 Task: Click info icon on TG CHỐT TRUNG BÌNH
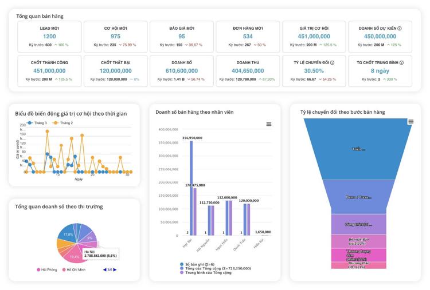tap(401, 63)
